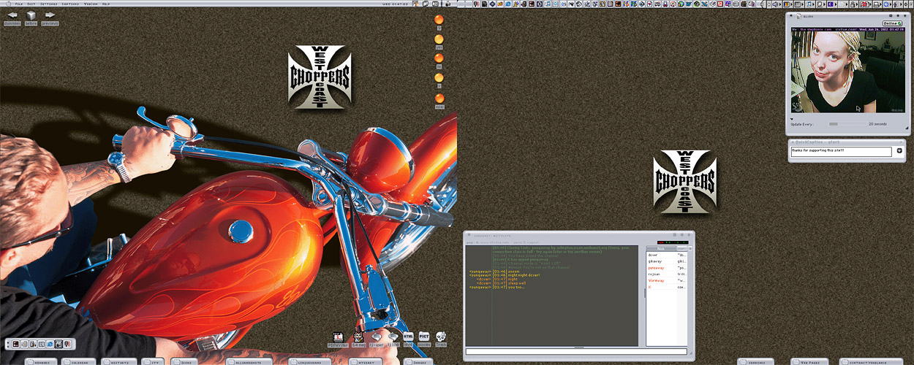Click the QuickCaption text input field
The width and height of the screenshot is (914, 365).
tap(841, 152)
